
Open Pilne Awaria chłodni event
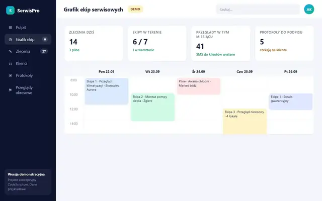(x=199, y=86)
